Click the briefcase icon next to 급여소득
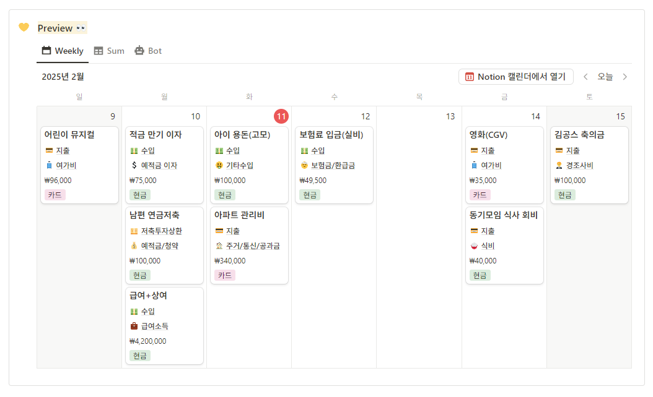 pos(134,326)
